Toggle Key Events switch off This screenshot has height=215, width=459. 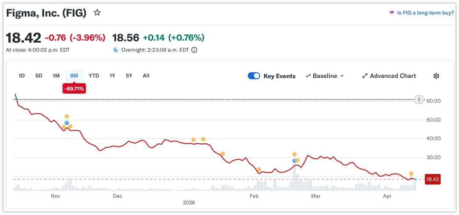254,76
